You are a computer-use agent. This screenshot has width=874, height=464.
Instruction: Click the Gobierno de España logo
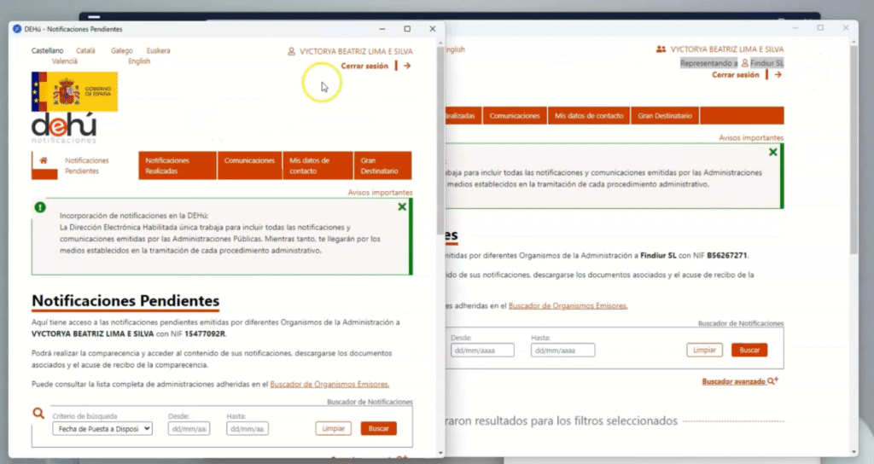(75, 91)
